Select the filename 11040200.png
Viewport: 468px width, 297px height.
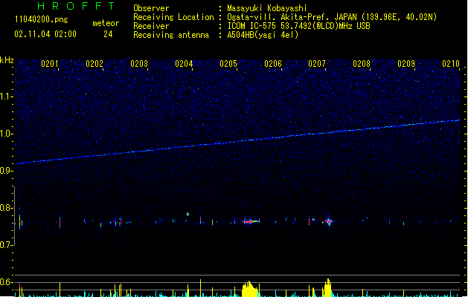tap(41, 19)
